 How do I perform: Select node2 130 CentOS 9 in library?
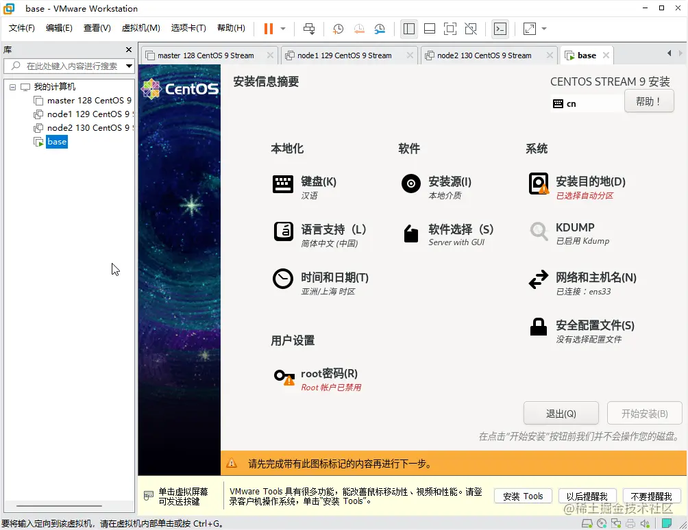[x=88, y=127]
